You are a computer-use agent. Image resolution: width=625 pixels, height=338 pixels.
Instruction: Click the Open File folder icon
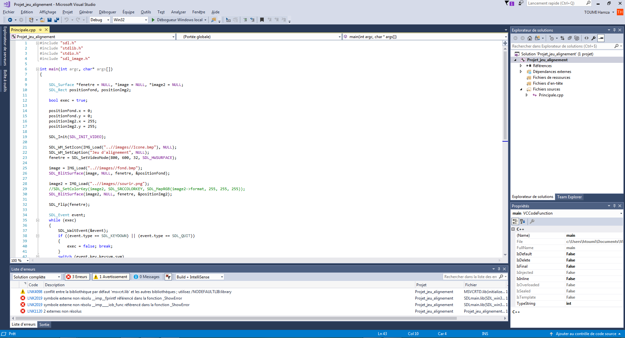[42, 20]
